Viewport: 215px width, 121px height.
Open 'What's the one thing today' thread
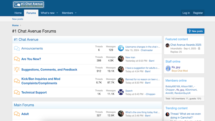142,112
